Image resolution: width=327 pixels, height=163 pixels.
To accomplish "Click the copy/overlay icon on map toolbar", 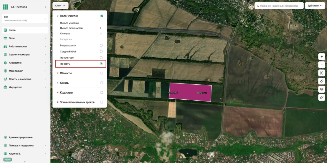I will tap(322, 97).
